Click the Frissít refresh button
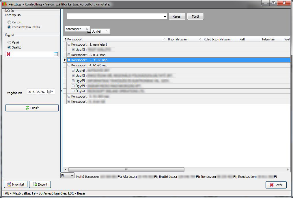The height and width of the screenshot is (198, 293). point(32,108)
